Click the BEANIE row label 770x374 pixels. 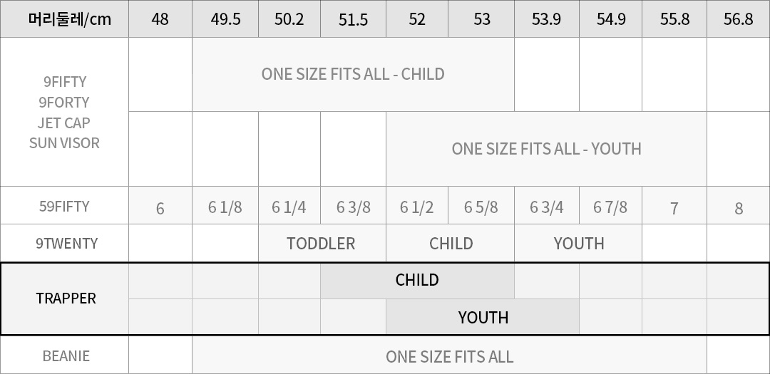[x=64, y=355]
